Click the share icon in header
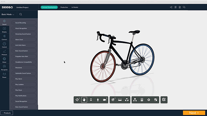Viewport: 207px width, 116px height. pyautogui.click(x=171, y=7)
